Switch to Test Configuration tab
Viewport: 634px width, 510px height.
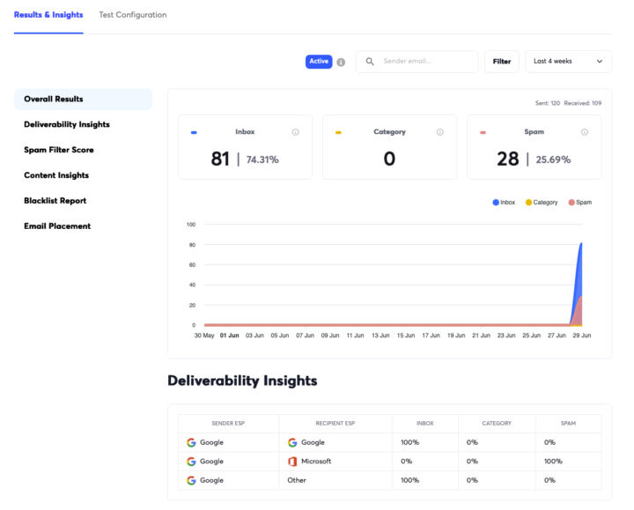click(133, 15)
